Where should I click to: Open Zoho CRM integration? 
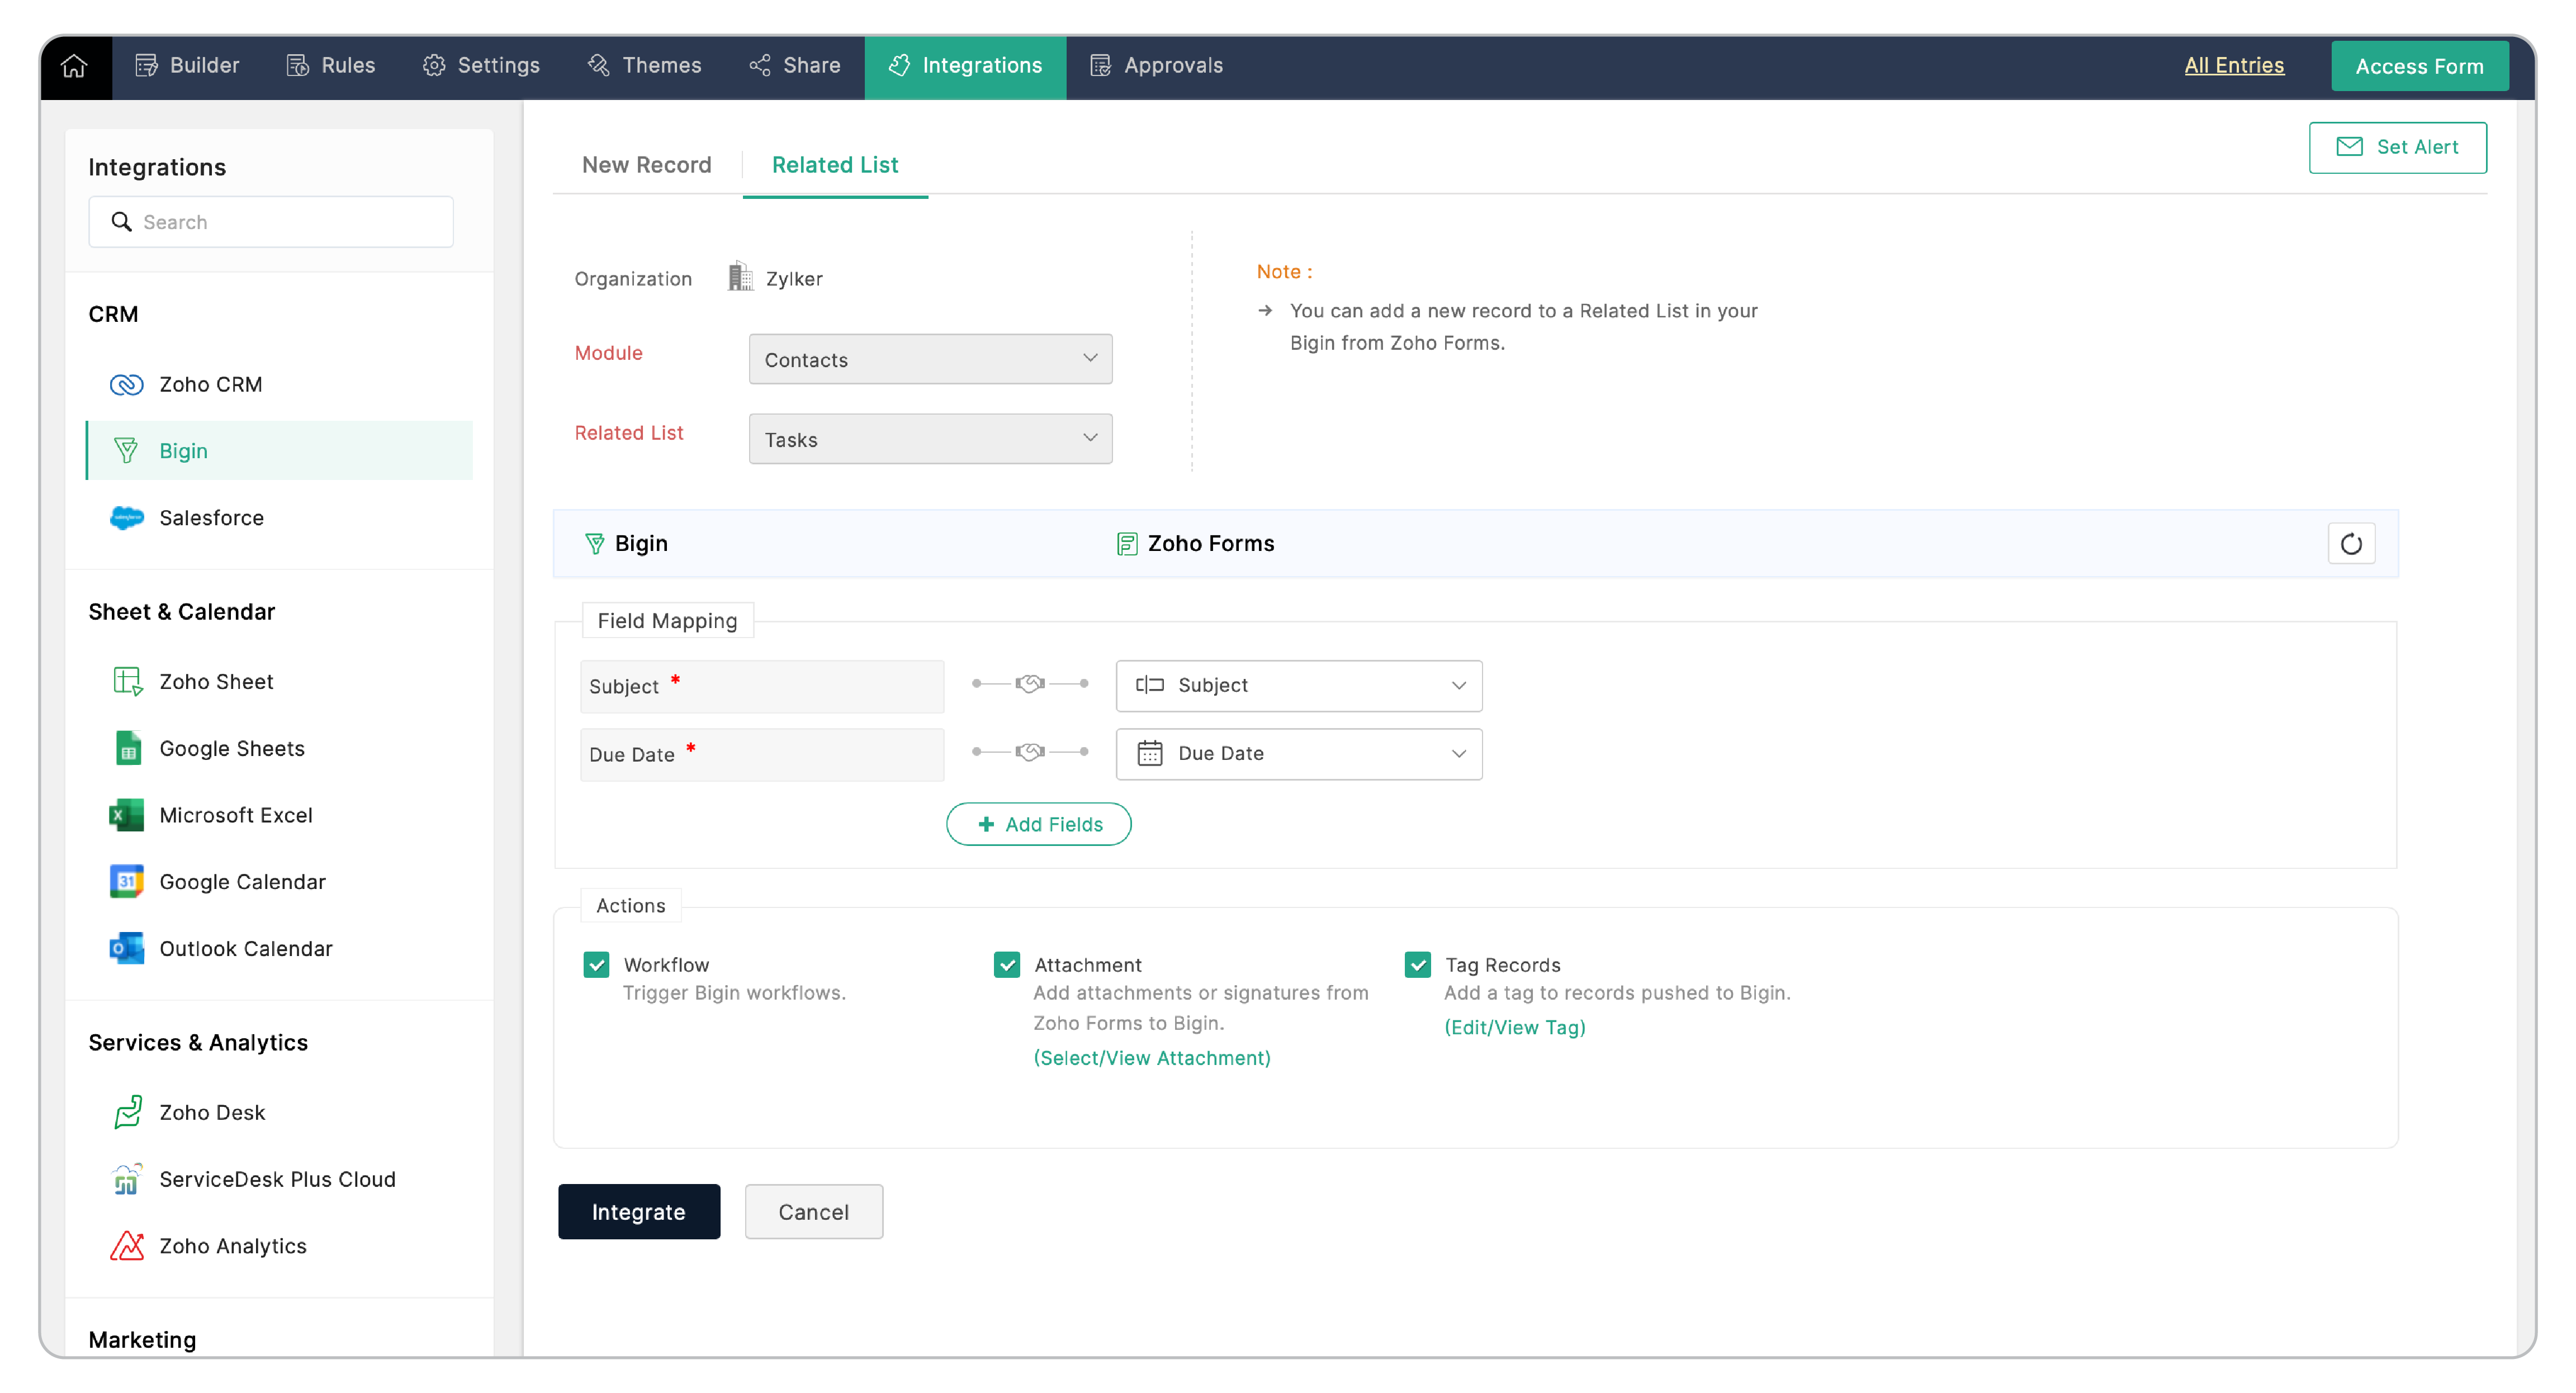click(210, 385)
